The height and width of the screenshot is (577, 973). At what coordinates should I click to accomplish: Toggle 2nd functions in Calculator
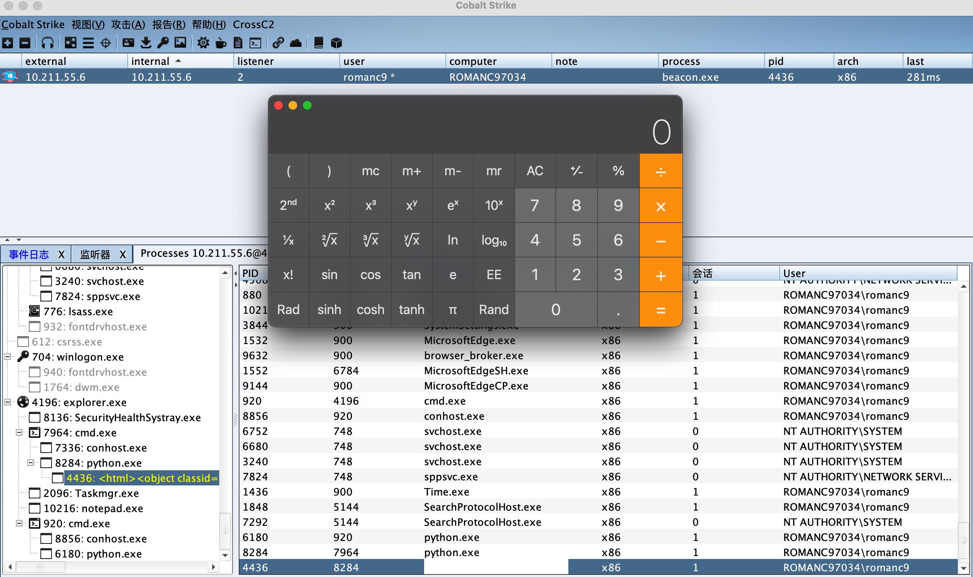point(288,205)
